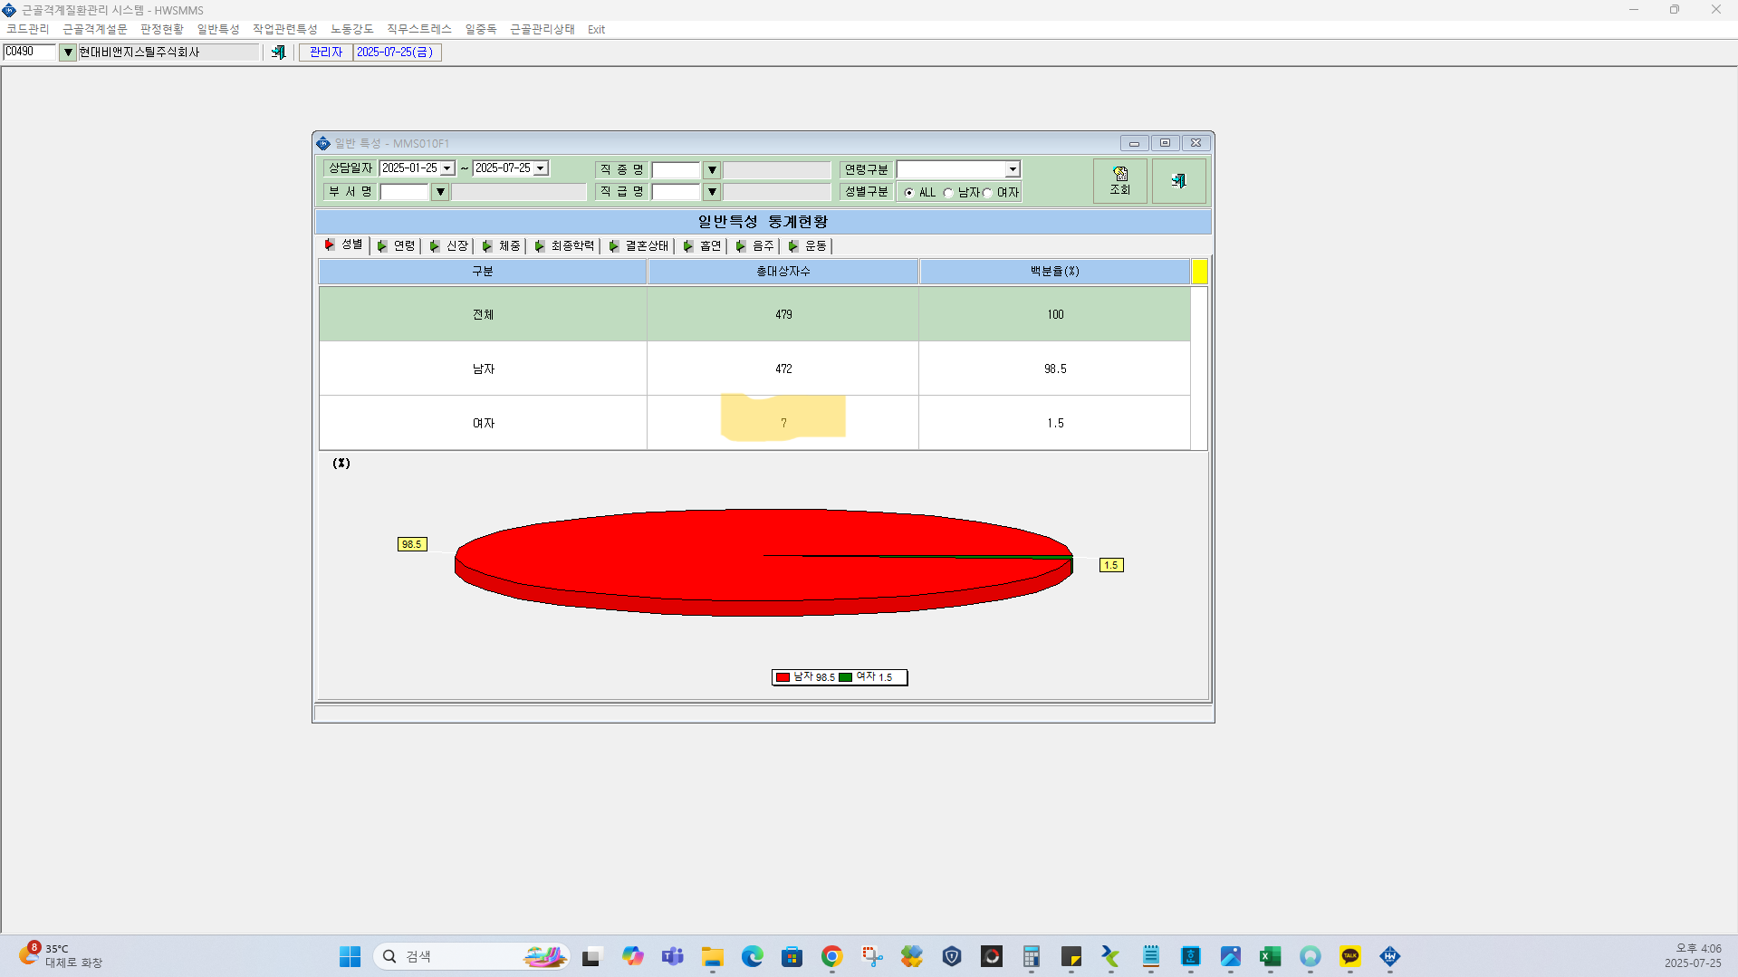
Task: Select the ALL gender radio button
Action: [909, 193]
